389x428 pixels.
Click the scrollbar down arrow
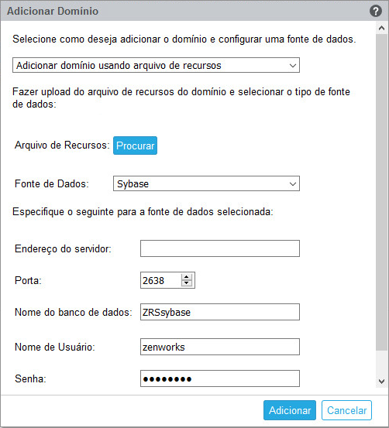pos(381,381)
